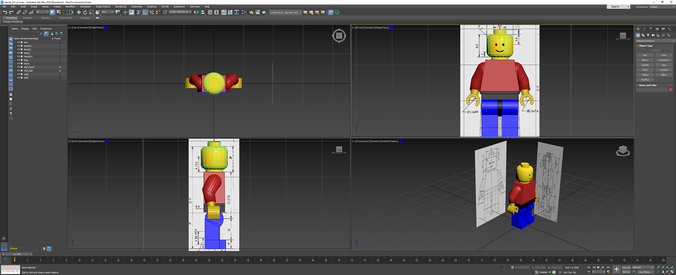Open Render Setup teapot icon

pyautogui.click(x=251, y=12)
